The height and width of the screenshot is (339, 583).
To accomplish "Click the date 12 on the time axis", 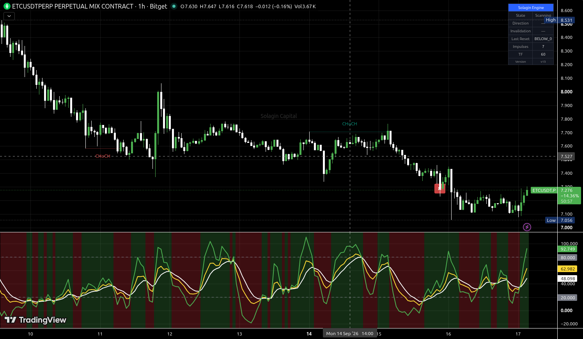I will click(170, 334).
